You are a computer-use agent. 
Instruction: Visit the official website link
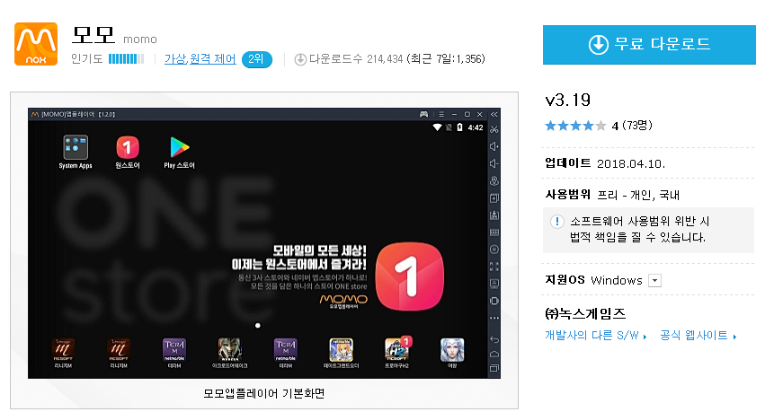coord(698,336)
